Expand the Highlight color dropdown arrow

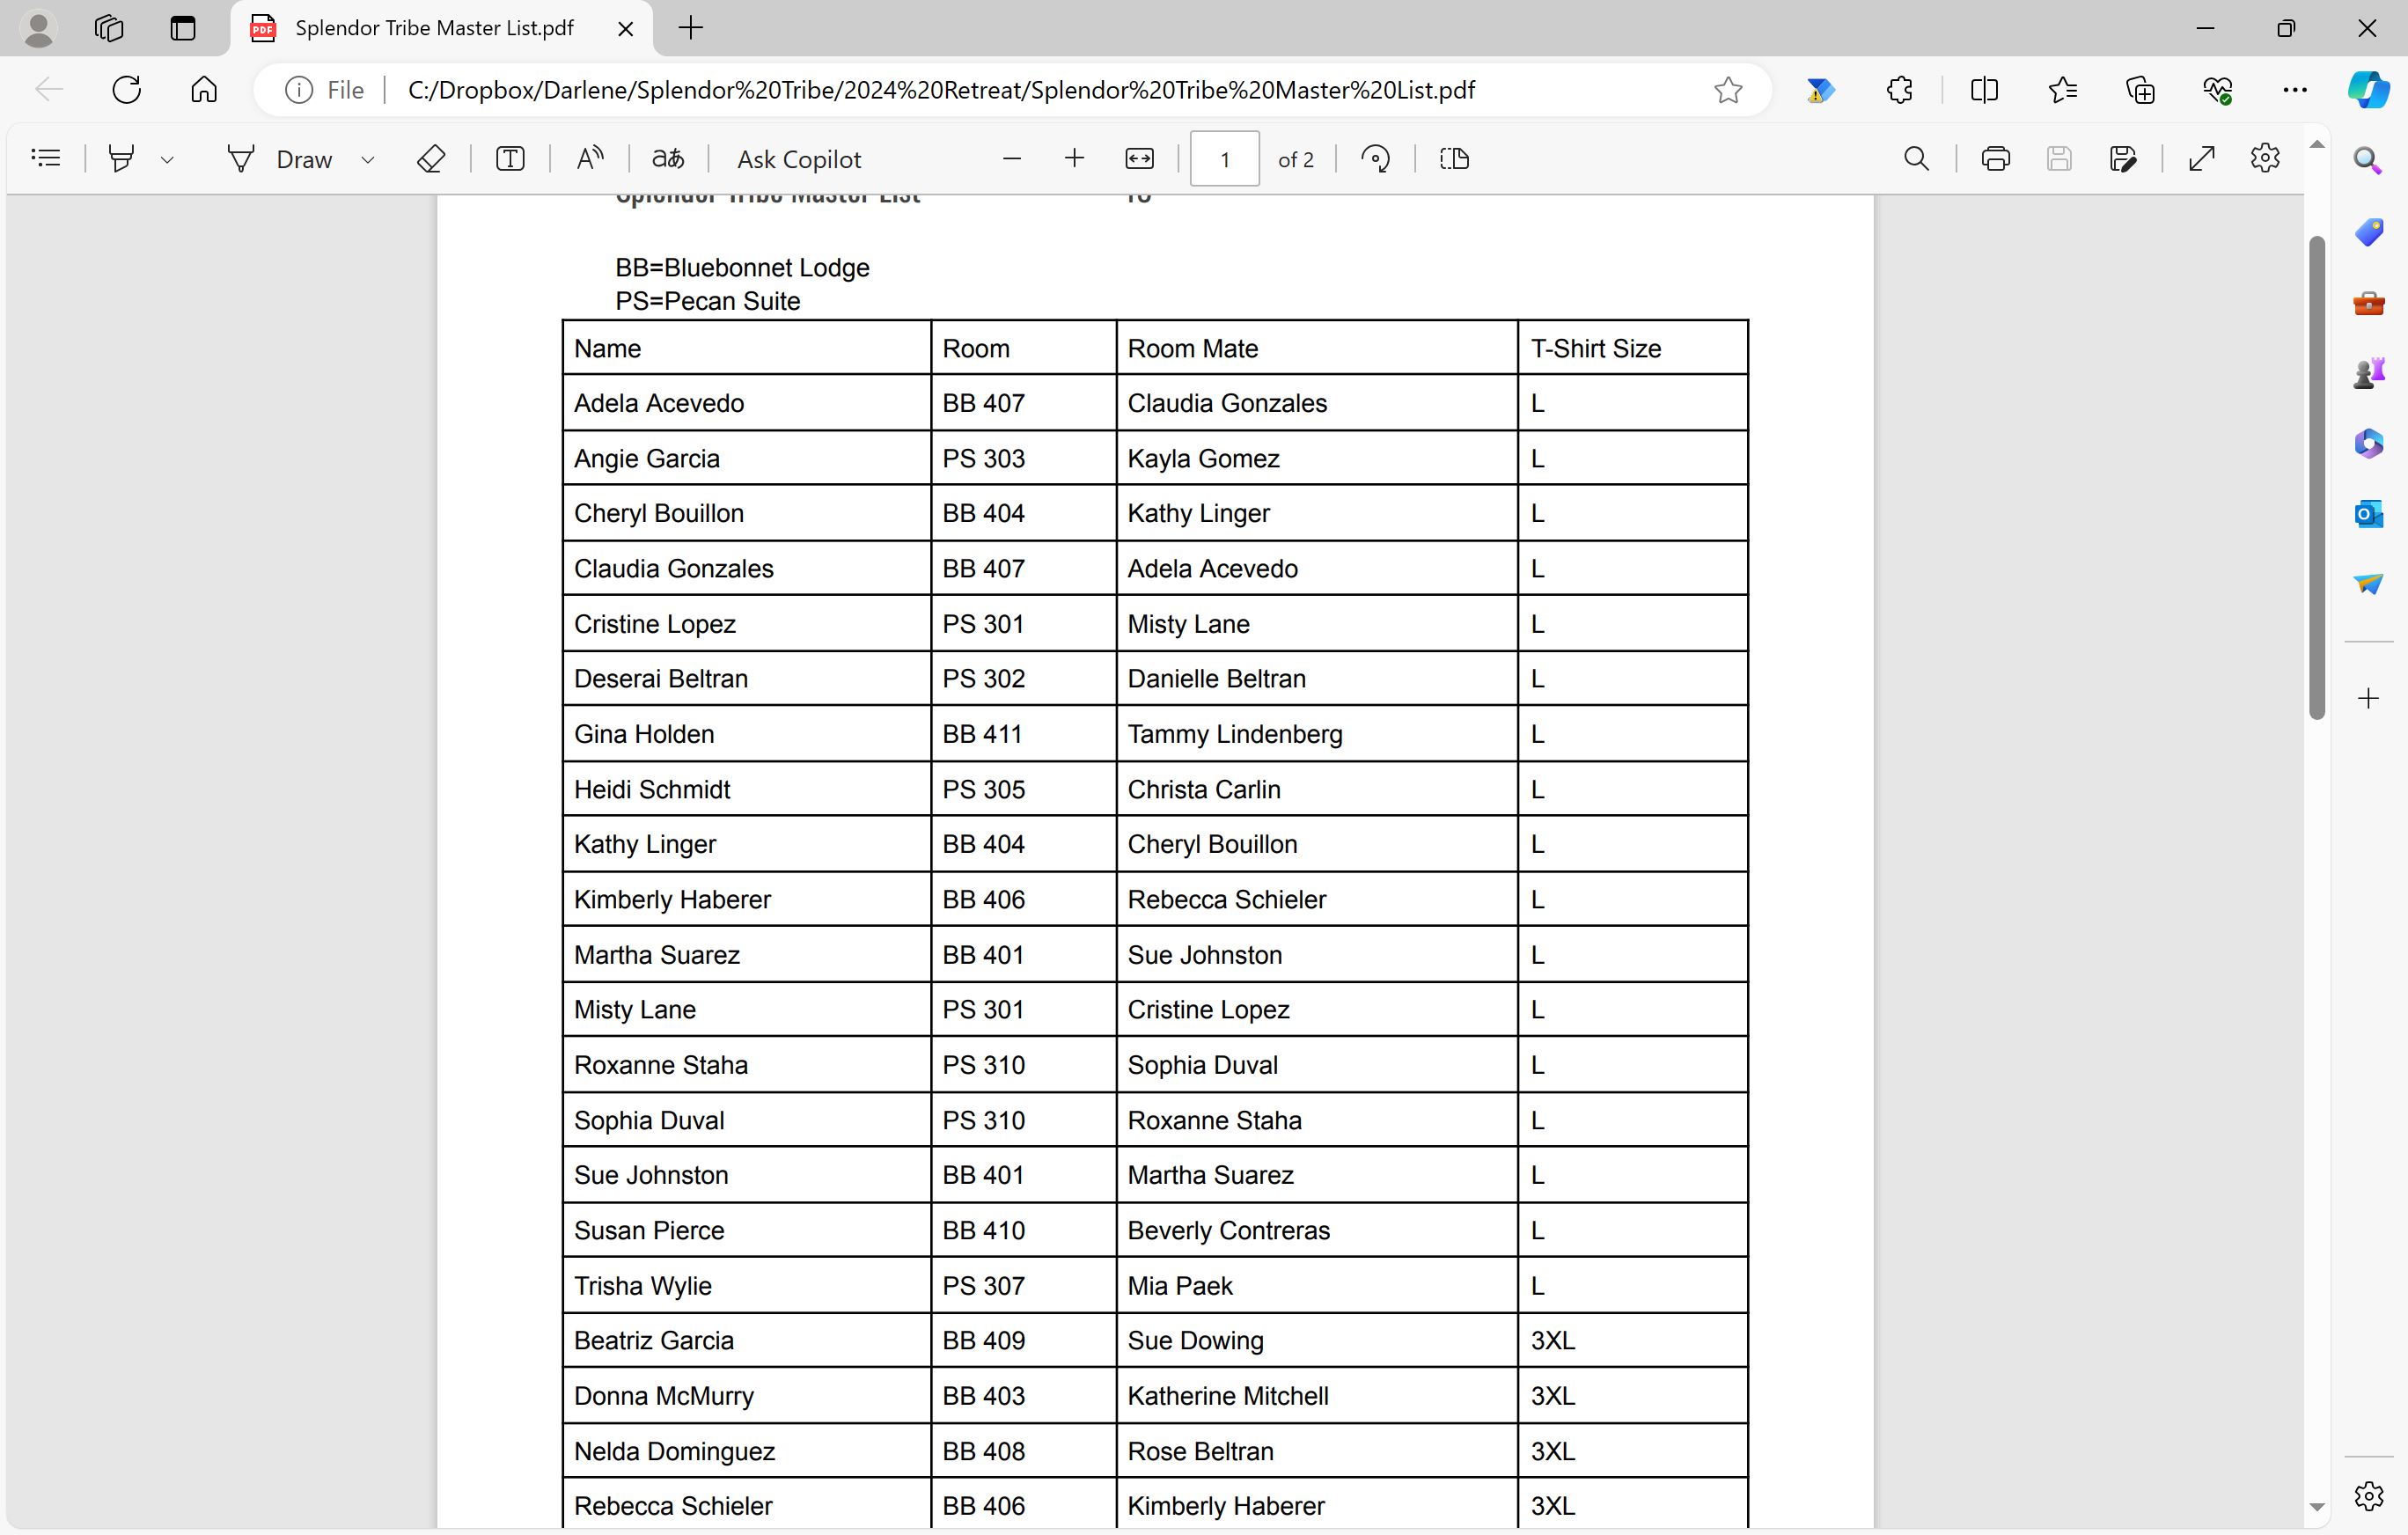click(167, 159)
